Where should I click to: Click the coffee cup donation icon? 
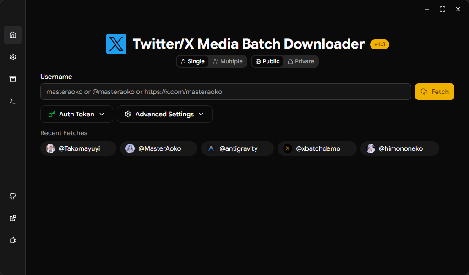(12, 240)
